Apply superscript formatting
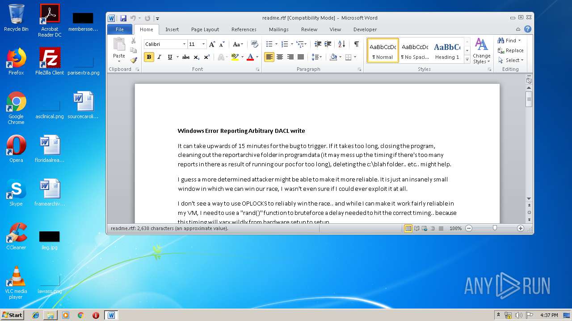The width and height of the screenshot is (572, 321). [x=206, y=57]
